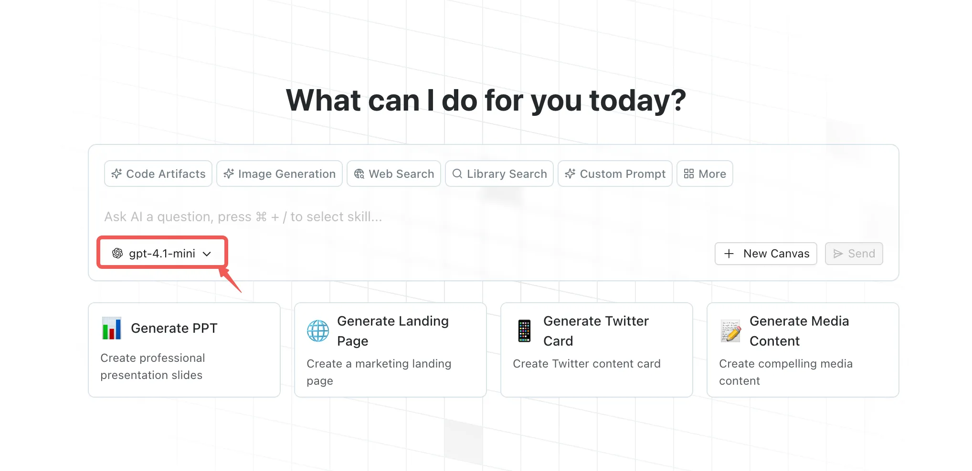This screenshot has width=972, height=471.
Task: Expand the model selector chevron arrow
Action: (x=207, y=254)
